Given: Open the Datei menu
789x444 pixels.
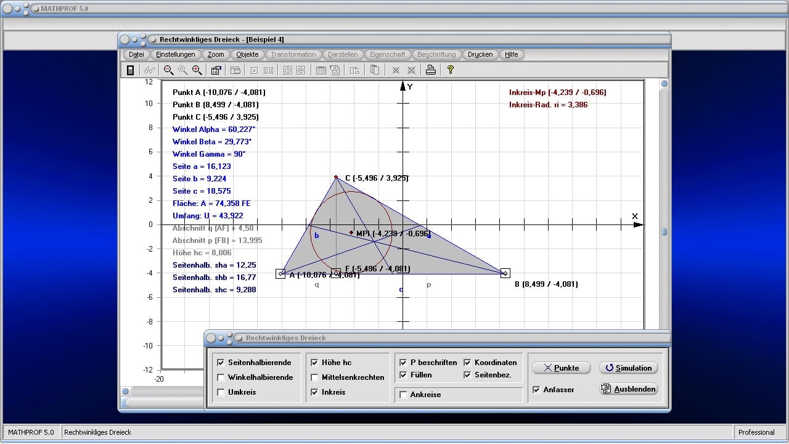Looking at the screenshot, I should click(x=137, y=54).
